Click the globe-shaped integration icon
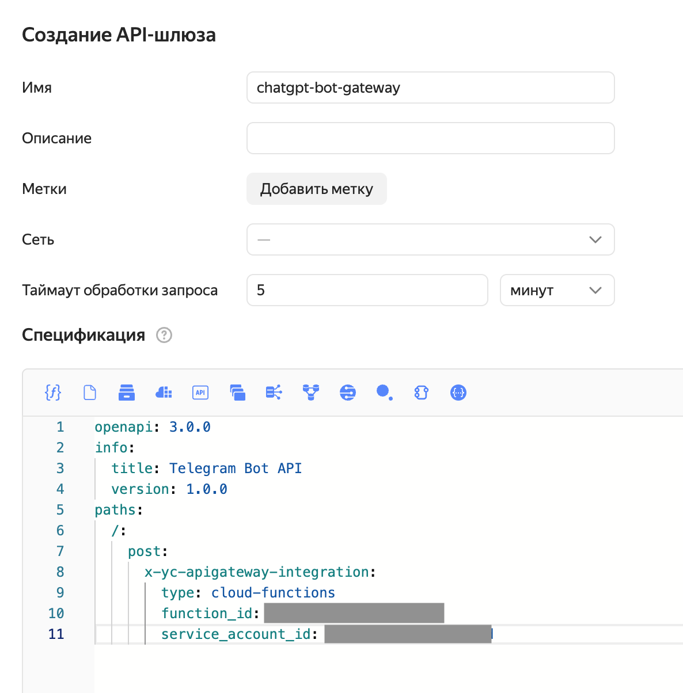 [348, 393]
